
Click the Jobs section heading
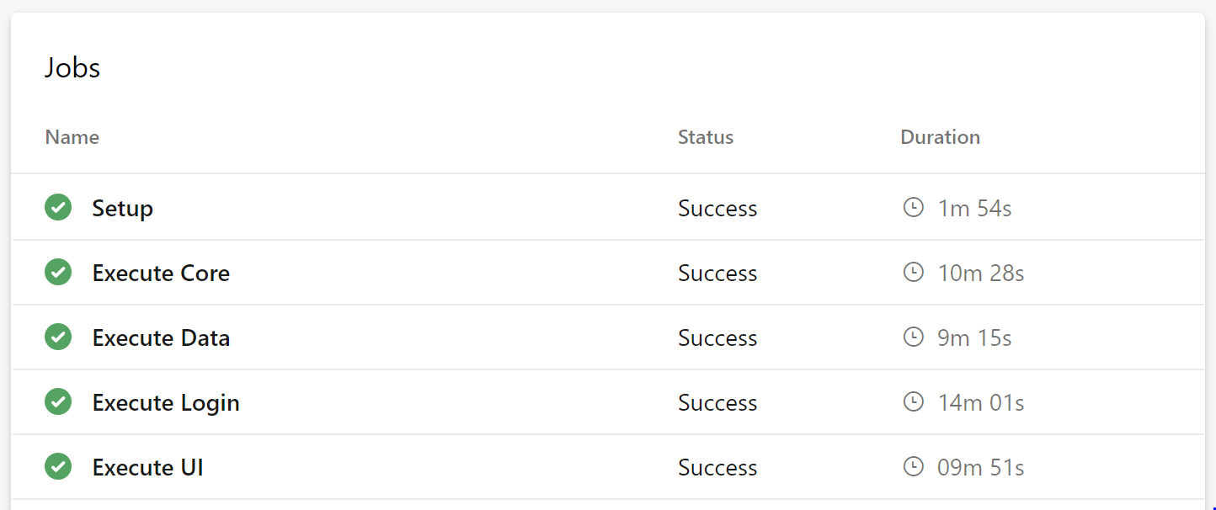pyautogui.click(x=72, y=67)
